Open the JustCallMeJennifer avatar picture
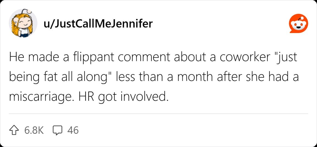This screenshot has height=147, width=317. pyautogui.click(x=23, y=23)
